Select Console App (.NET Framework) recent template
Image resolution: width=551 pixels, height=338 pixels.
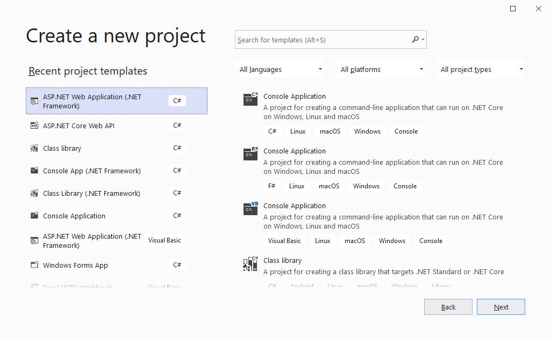tap(116, 171)
